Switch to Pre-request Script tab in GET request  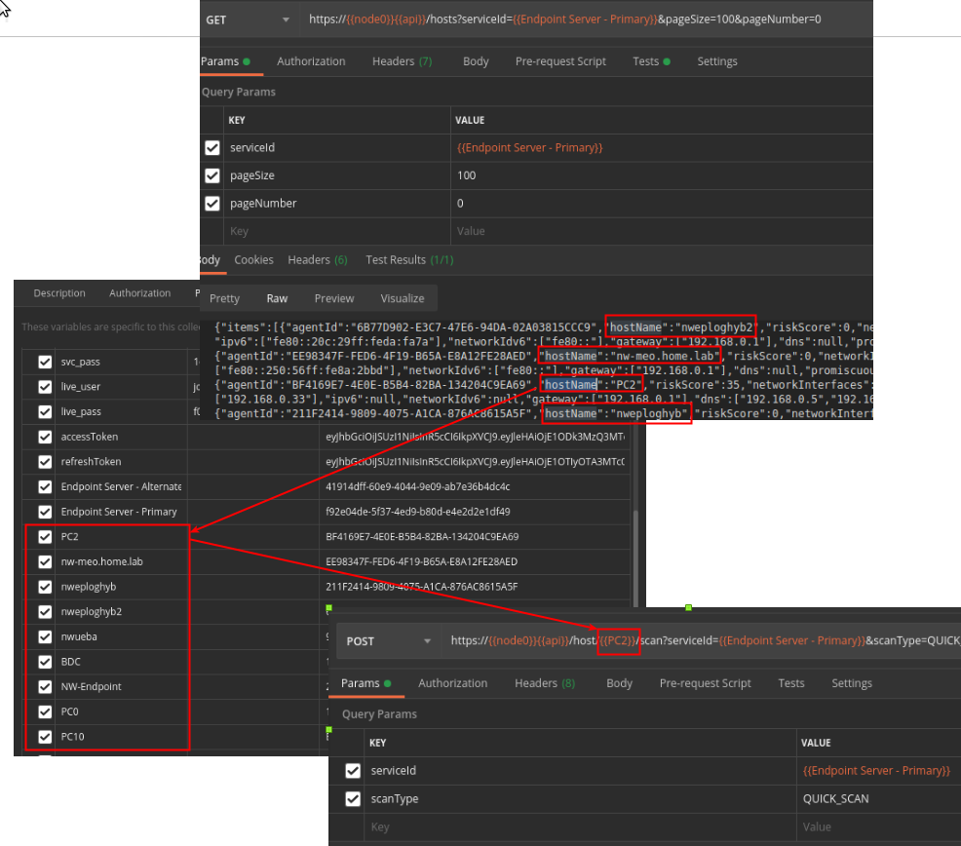click(x=560, y=61)
